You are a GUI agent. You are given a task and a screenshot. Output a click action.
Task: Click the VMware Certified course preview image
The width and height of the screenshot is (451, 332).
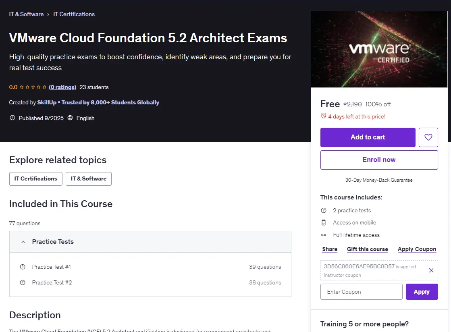click(x=379, y=49)
